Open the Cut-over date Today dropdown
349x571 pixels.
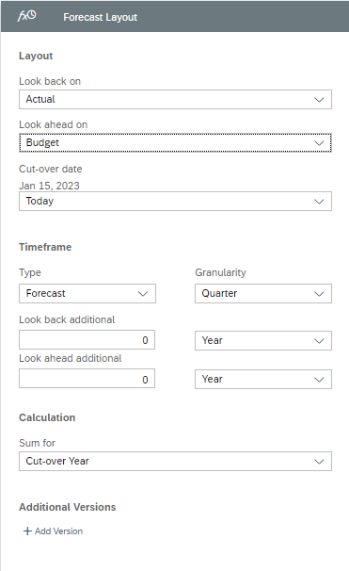point(175,201)
